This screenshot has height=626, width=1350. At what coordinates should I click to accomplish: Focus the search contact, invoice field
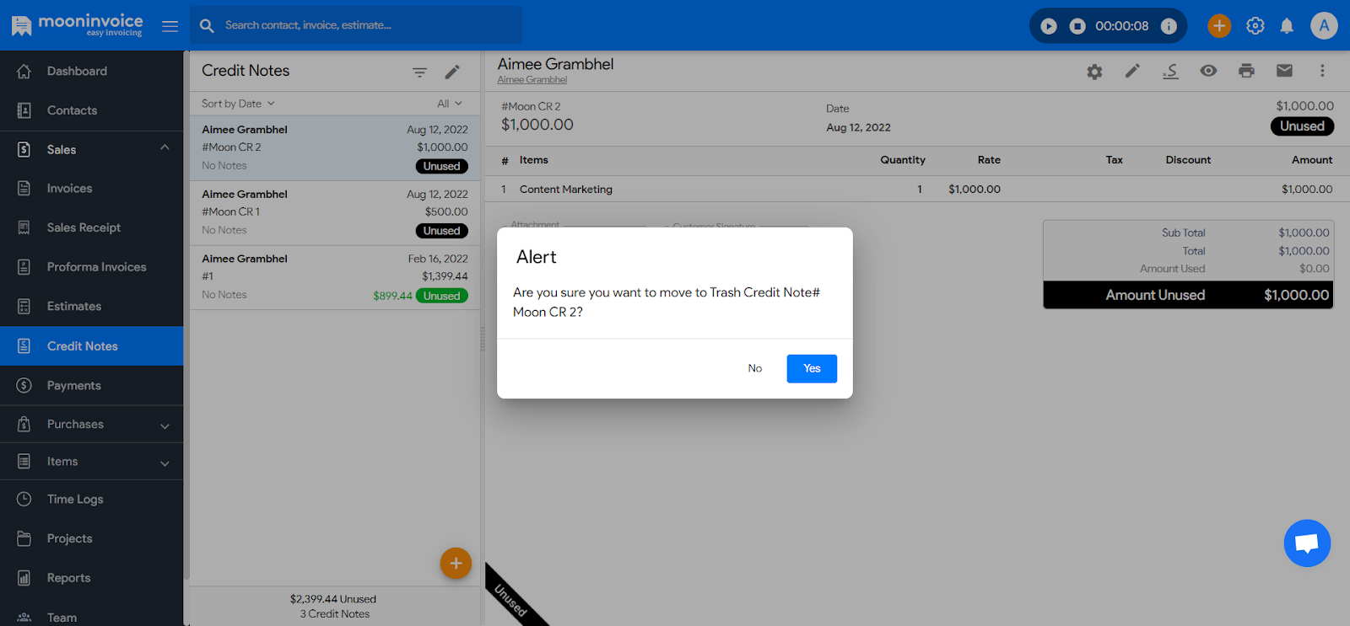(x=356, y=25)
